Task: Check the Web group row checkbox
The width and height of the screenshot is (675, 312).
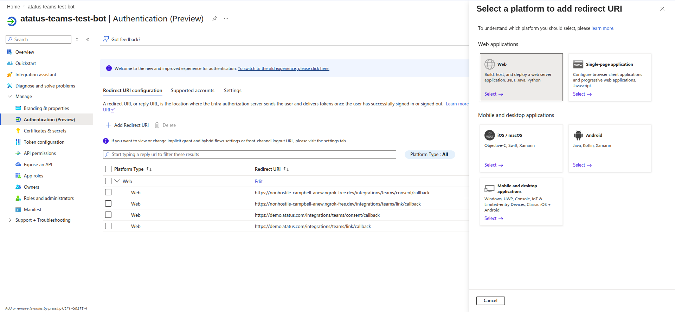Action: (108, 181)
